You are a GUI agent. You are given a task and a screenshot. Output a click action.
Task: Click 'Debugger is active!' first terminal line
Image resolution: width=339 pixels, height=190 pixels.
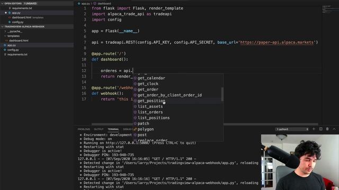[103, 151]
